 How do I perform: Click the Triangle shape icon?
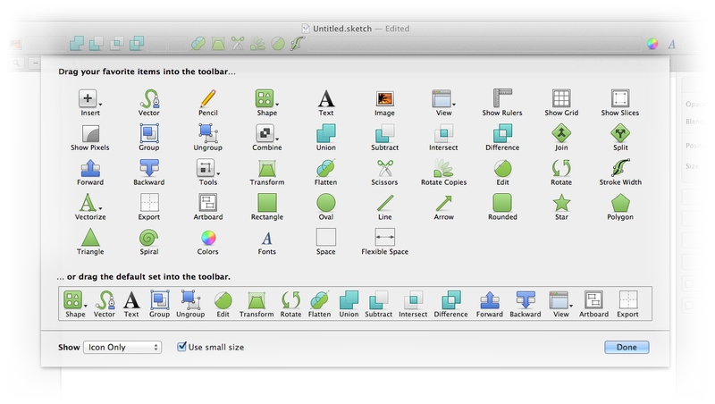[90, 238]
